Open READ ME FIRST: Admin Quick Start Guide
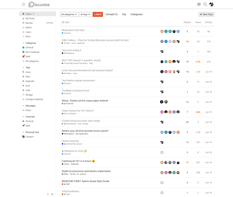 [x=86, y=181]
